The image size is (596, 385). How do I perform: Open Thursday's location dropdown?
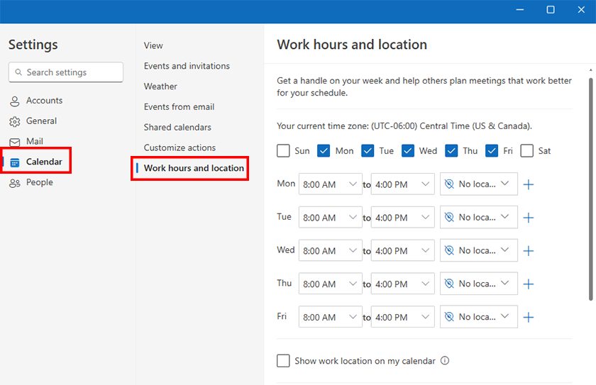tap(478, 284)
